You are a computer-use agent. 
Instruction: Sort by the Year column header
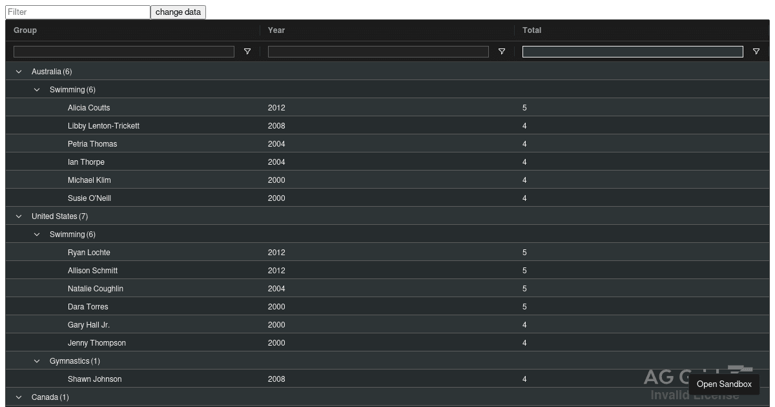[x=276, y=30]
